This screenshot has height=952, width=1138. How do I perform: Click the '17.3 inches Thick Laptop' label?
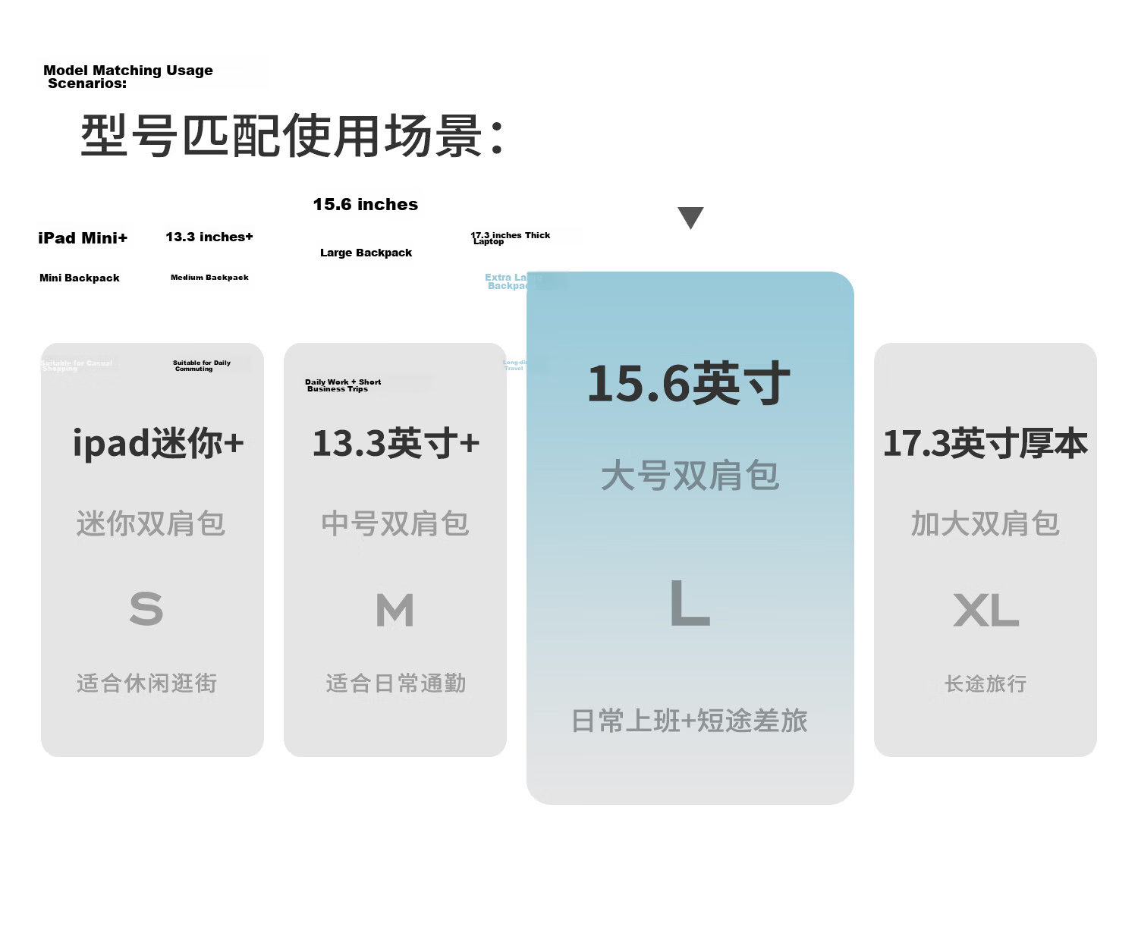click(510, 238)
